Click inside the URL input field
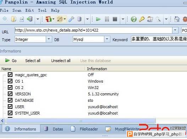This screenshot has width=187, height=139. tap(93, 30)
